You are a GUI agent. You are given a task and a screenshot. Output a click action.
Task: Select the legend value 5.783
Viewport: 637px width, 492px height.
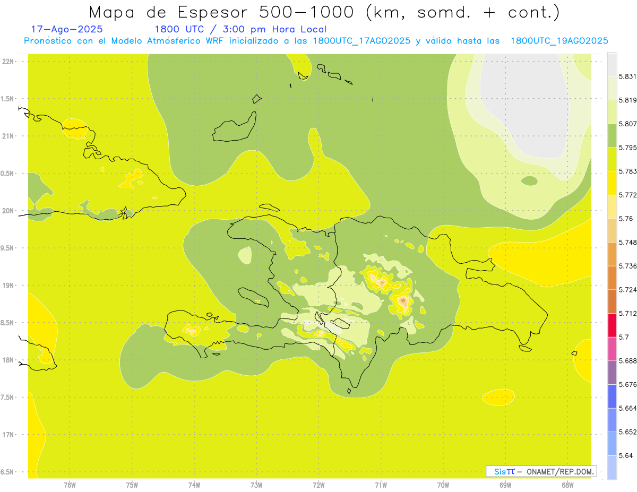(628, 171)
